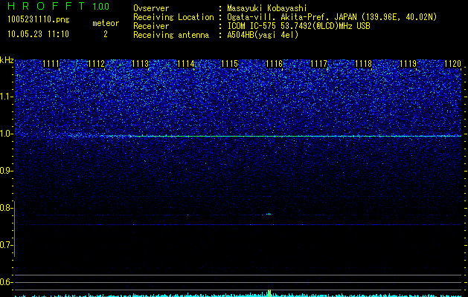Image resolution: width=468 pixels, height=297 pixels.
Task: Click time marker 1118
Action: [x=364, y=64]
